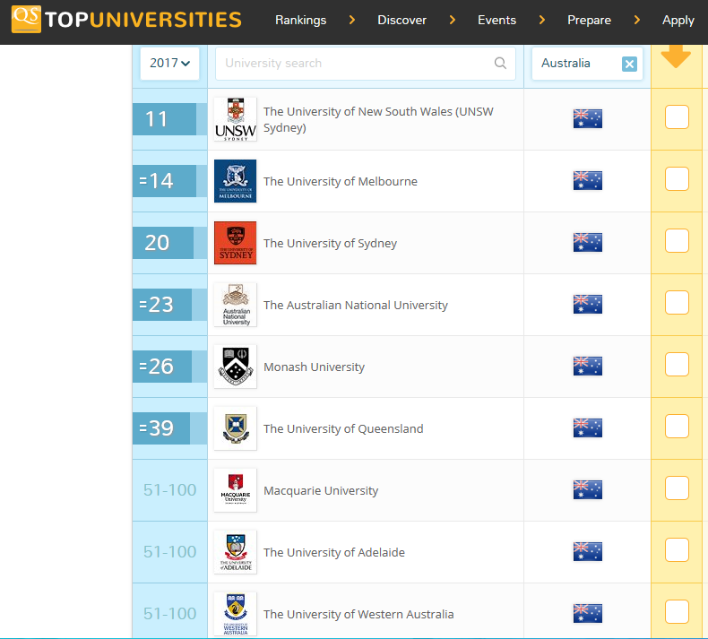This screenshot has width=708, height=639.
Task: Click the QS TopUniversities logo
Action: tap(126, 20)
